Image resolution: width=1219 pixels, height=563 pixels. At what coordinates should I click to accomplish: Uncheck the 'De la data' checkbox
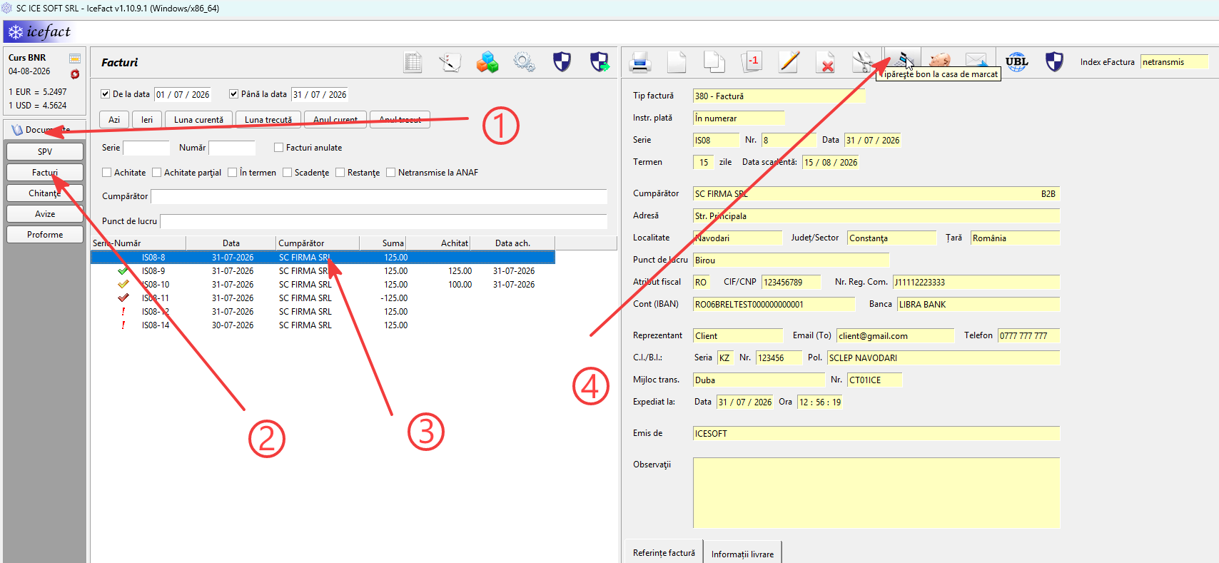(x=106, y=94)
